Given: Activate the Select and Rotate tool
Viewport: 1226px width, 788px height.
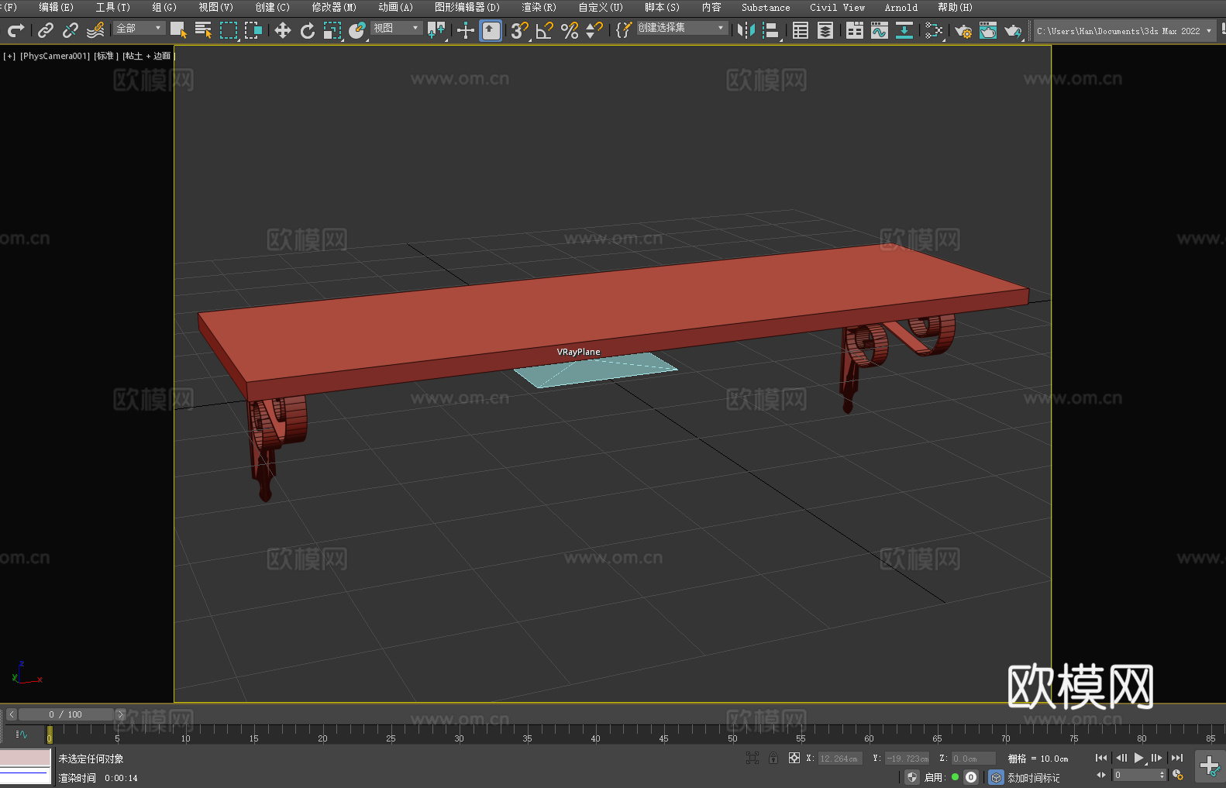Looking at the screenshot, I should coord(308,30).
